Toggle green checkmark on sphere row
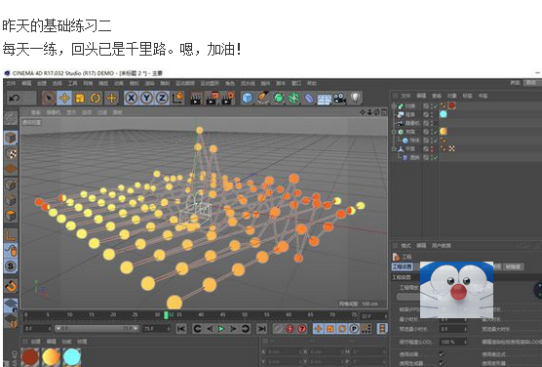542x367 pixels. (435, 141)
